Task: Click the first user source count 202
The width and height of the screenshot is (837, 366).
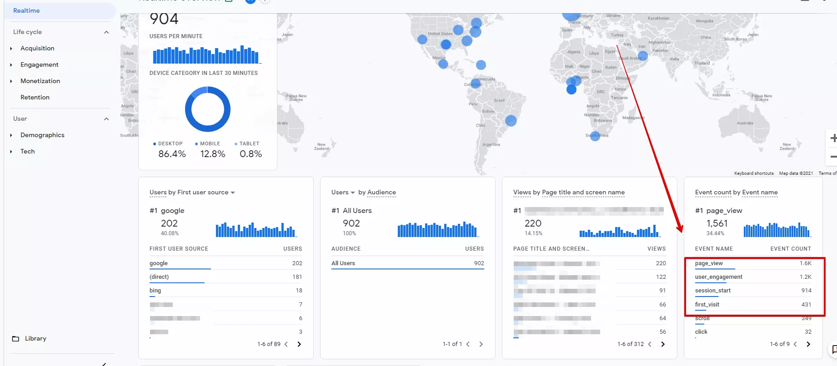Action: point(169,223)
